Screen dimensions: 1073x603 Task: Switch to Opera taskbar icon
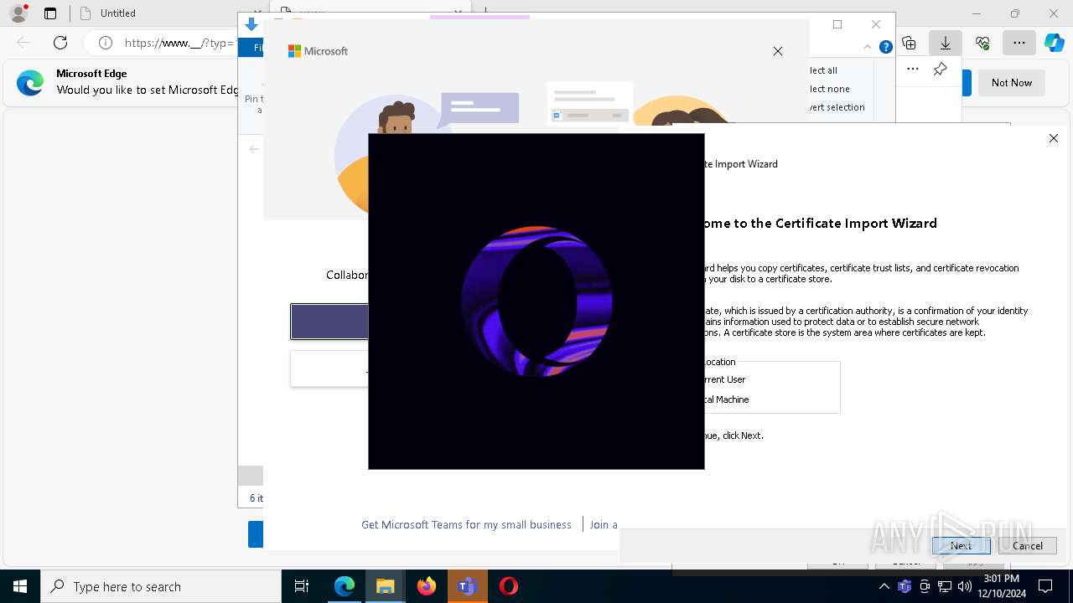[x=509, y=586]
